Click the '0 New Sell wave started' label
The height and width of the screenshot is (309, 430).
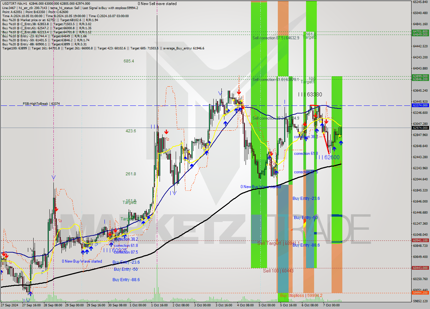coord(157,4)
